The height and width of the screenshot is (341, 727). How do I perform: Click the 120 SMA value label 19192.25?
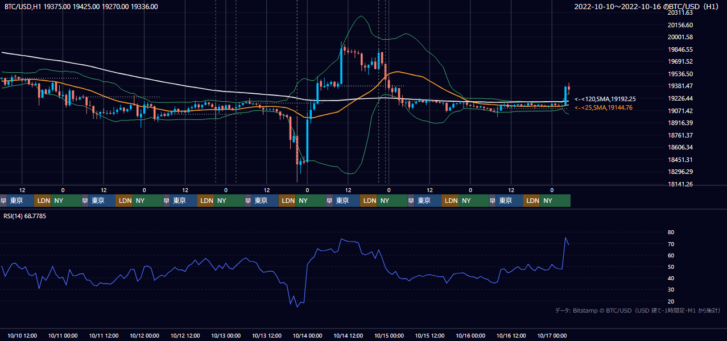[x=605, y=99]
